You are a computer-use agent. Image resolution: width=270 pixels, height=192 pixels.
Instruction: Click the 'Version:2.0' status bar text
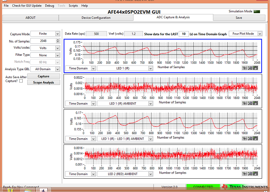169,187
